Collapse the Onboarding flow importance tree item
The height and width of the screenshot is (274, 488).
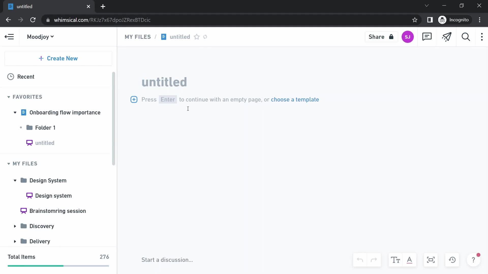coord(15,112)
